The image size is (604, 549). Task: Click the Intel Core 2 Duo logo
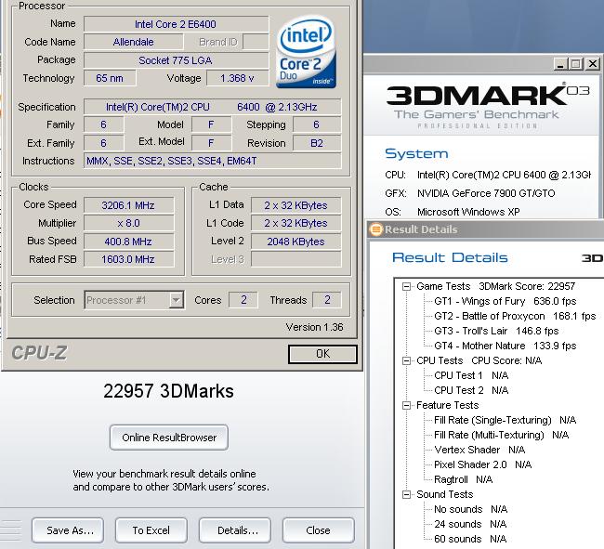pos(307,52)
